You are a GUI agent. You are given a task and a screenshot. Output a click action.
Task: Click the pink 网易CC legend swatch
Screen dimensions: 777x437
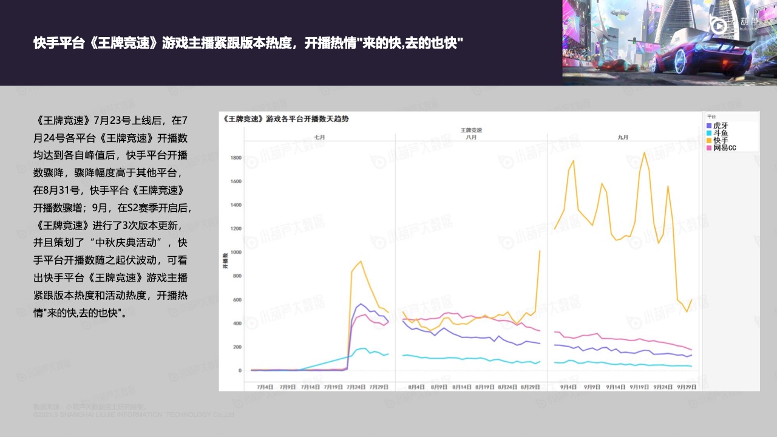click(709, 148)
